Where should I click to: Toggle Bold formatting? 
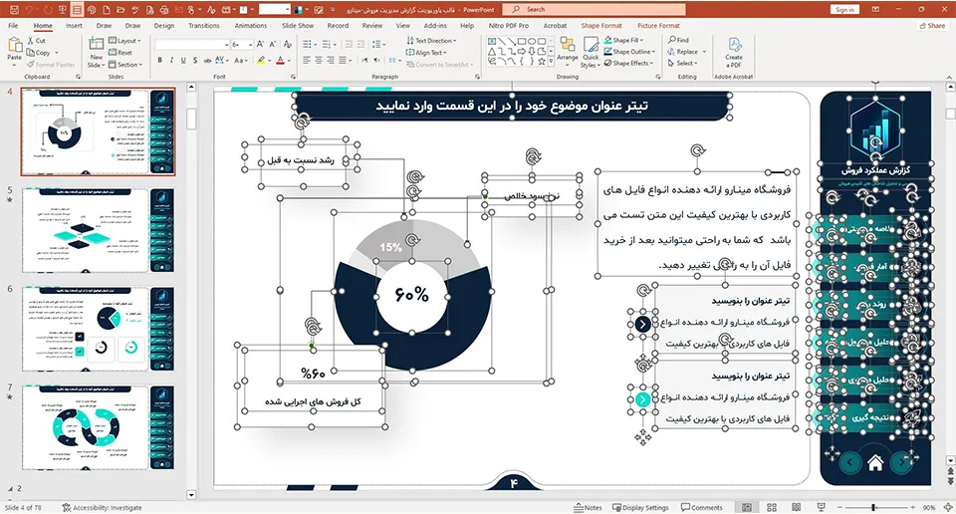click(159, 61)
